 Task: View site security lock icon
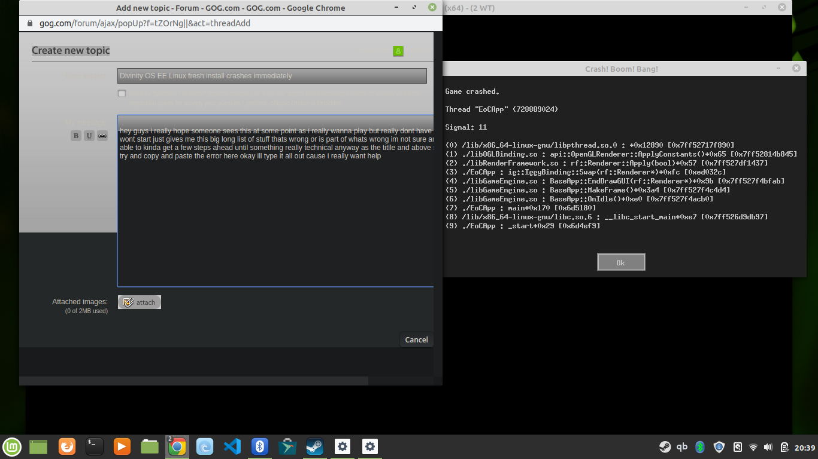pyautogui.click(x=31, y=24)
